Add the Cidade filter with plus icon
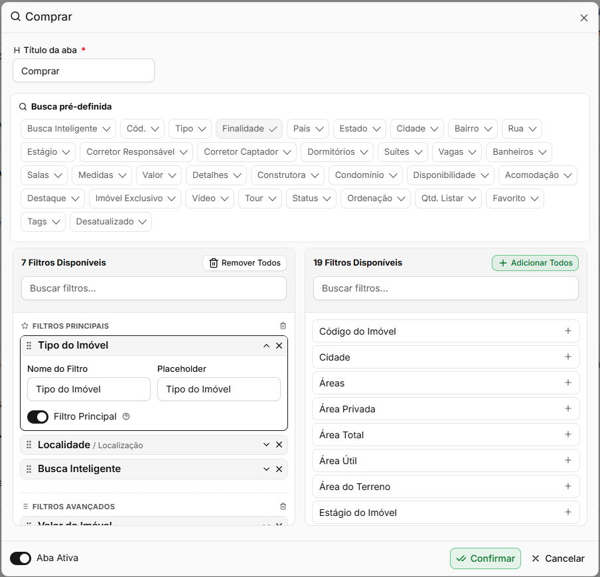 click(568, 357)
